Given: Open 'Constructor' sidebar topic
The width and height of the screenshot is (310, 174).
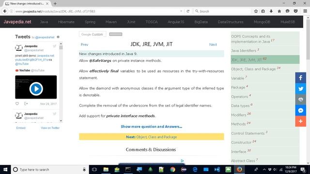Looking at the screenshot, I should pos(265,142).
